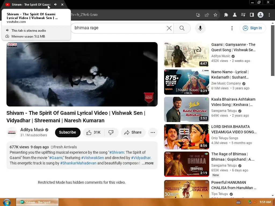Click the magnifier search button
The width and height of the screenshot is (275, 206).
pyautogui.click(x=182, y=28)
